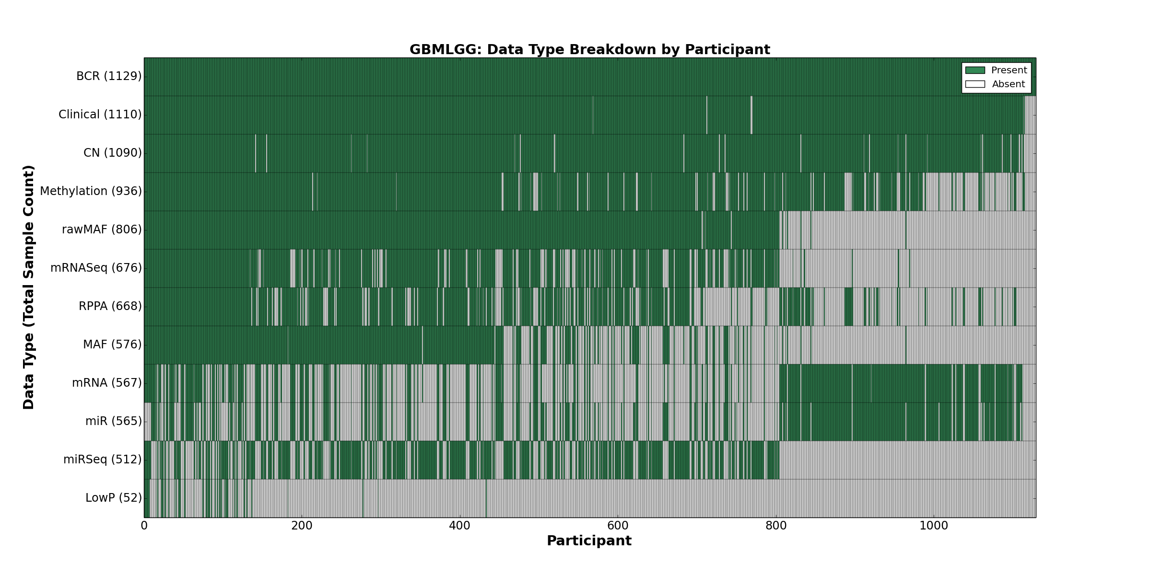Screen dimensions: 1151x575
Task: Select the Clinical (1110) row label
Action: pos(100,115)
